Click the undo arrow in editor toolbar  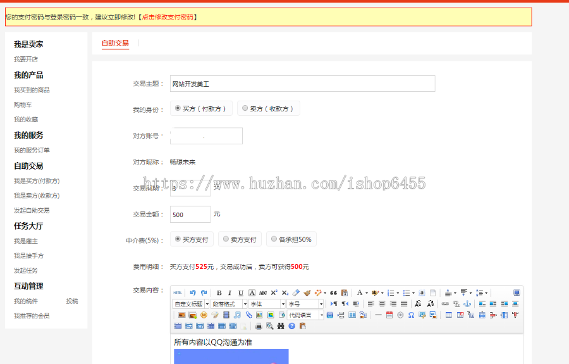pyautogui.click(x=193, y=292)
